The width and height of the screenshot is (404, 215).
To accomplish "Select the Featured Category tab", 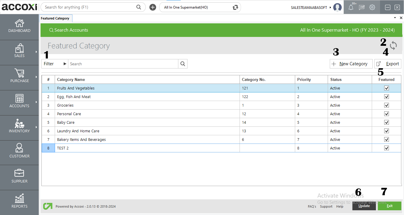I will pyautogui.click(x=56, y=18).
